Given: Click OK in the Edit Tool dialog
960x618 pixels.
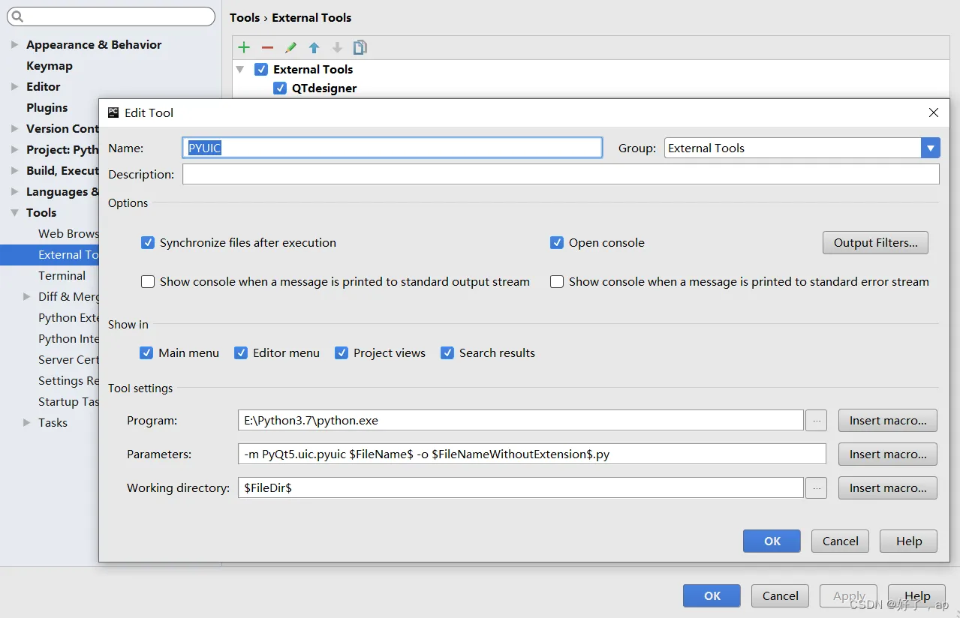Looking at the screenshot, I should 772,541.
